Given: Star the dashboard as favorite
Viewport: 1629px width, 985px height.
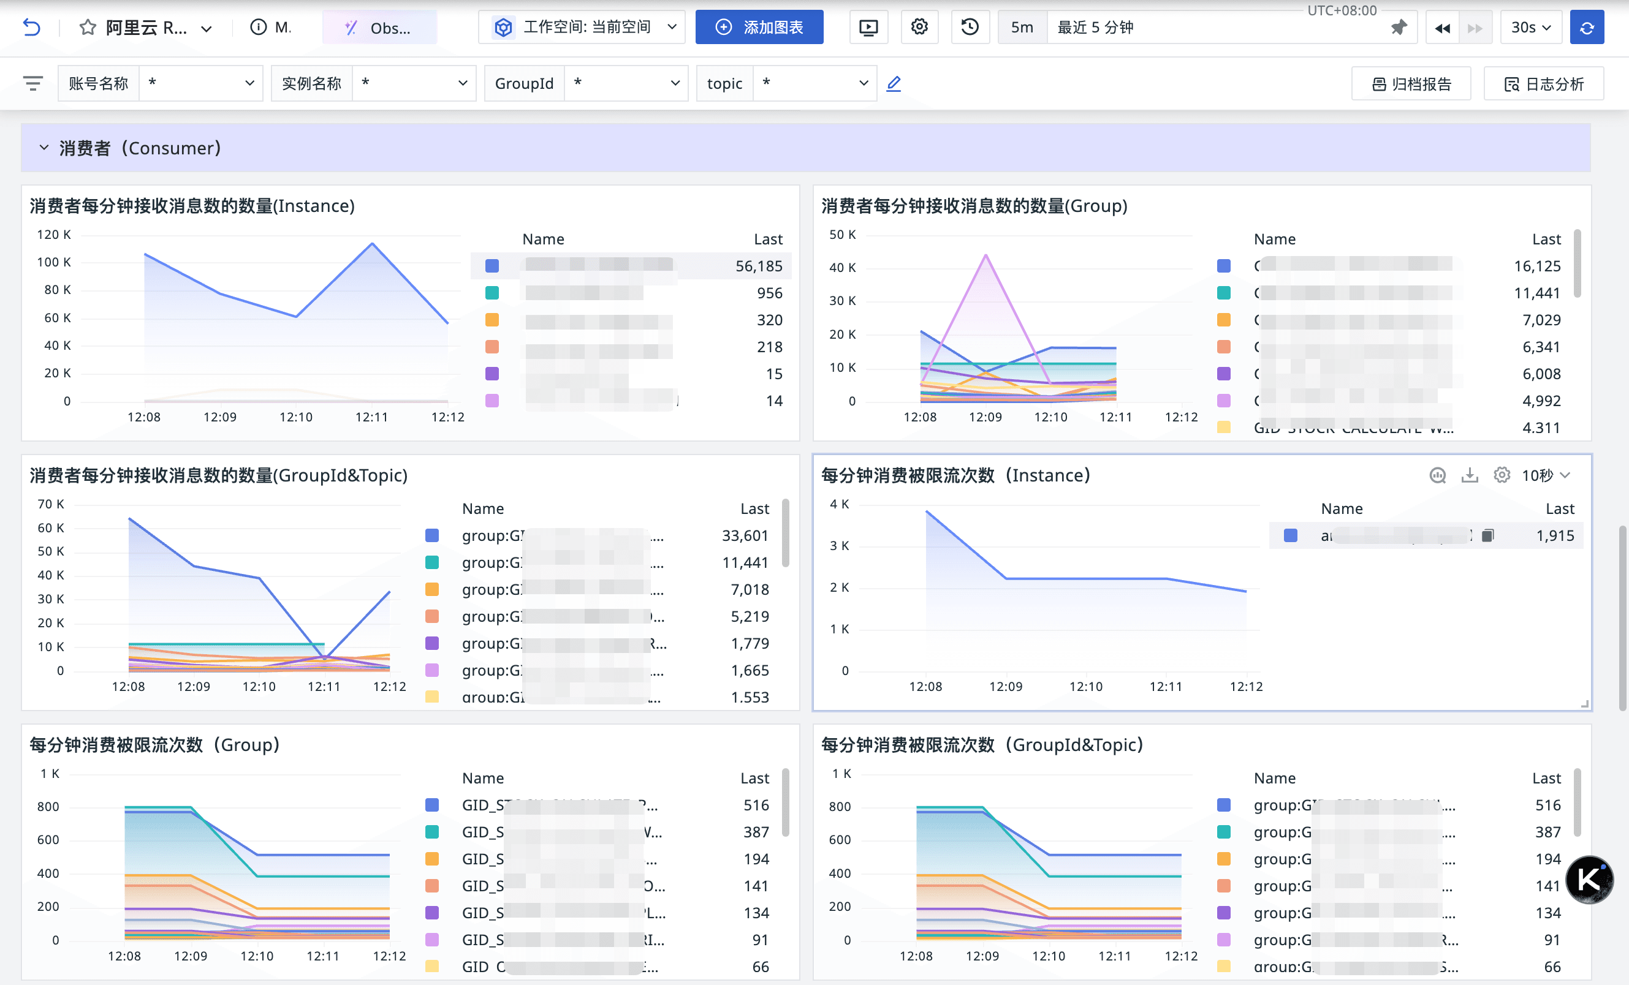Looking at the screenshot, I should [87, 27].
